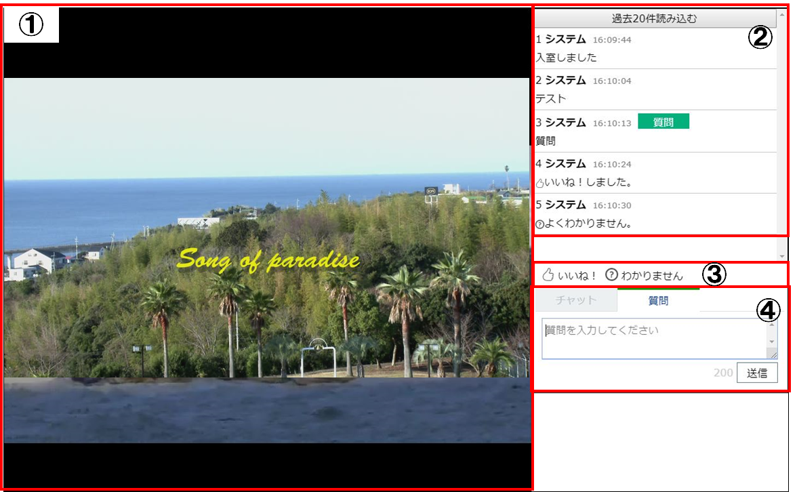Switch to the 質問 tab
Viewport: 797px width, 492px height.
tap(658, 300)
